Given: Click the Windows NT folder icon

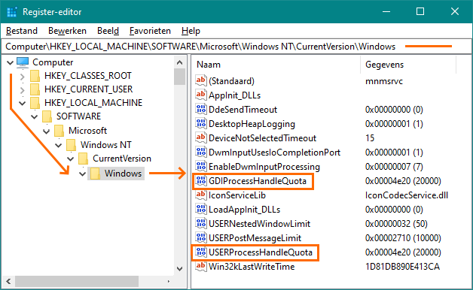Looking at the screenshot, I should coord(71,145).
